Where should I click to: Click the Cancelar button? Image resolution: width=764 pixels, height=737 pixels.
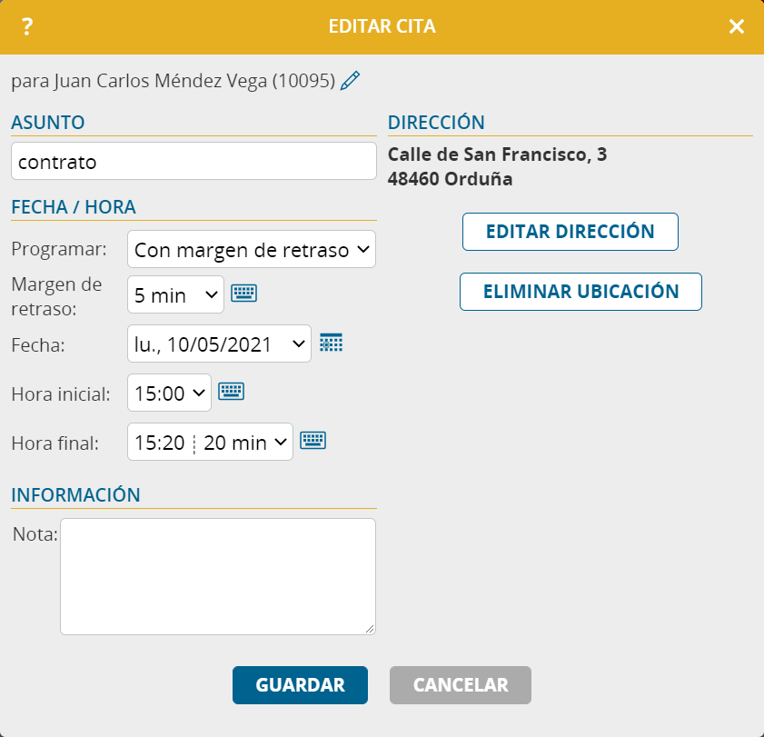pyautogui.click(x=461, y=685)
